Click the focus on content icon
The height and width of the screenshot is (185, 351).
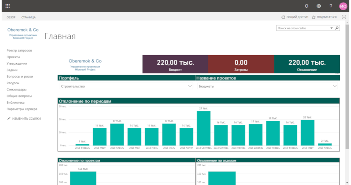click(x=344, y=17)
